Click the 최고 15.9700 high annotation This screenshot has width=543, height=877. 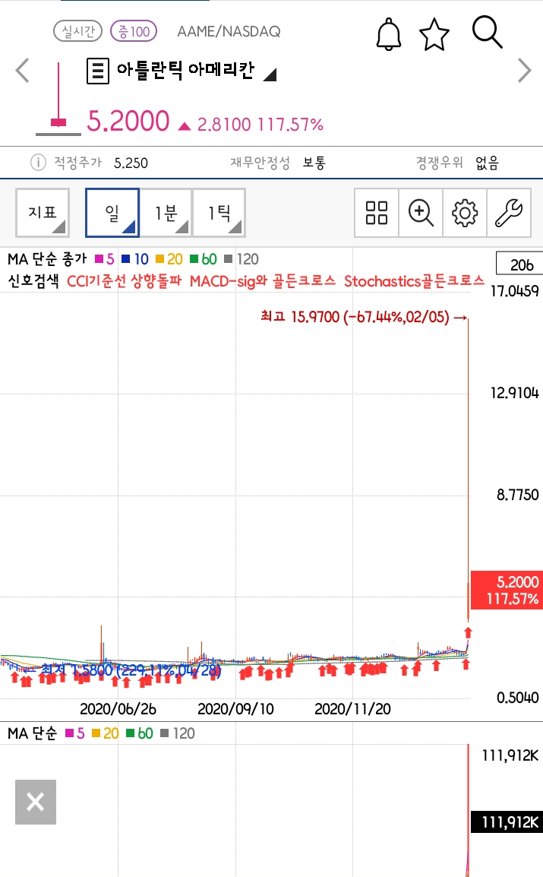tap(363, 317)
